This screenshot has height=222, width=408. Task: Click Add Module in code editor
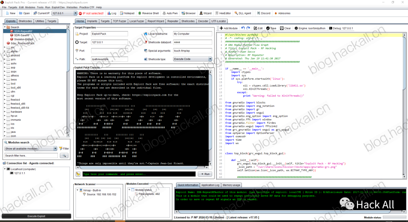pos(229,28)
